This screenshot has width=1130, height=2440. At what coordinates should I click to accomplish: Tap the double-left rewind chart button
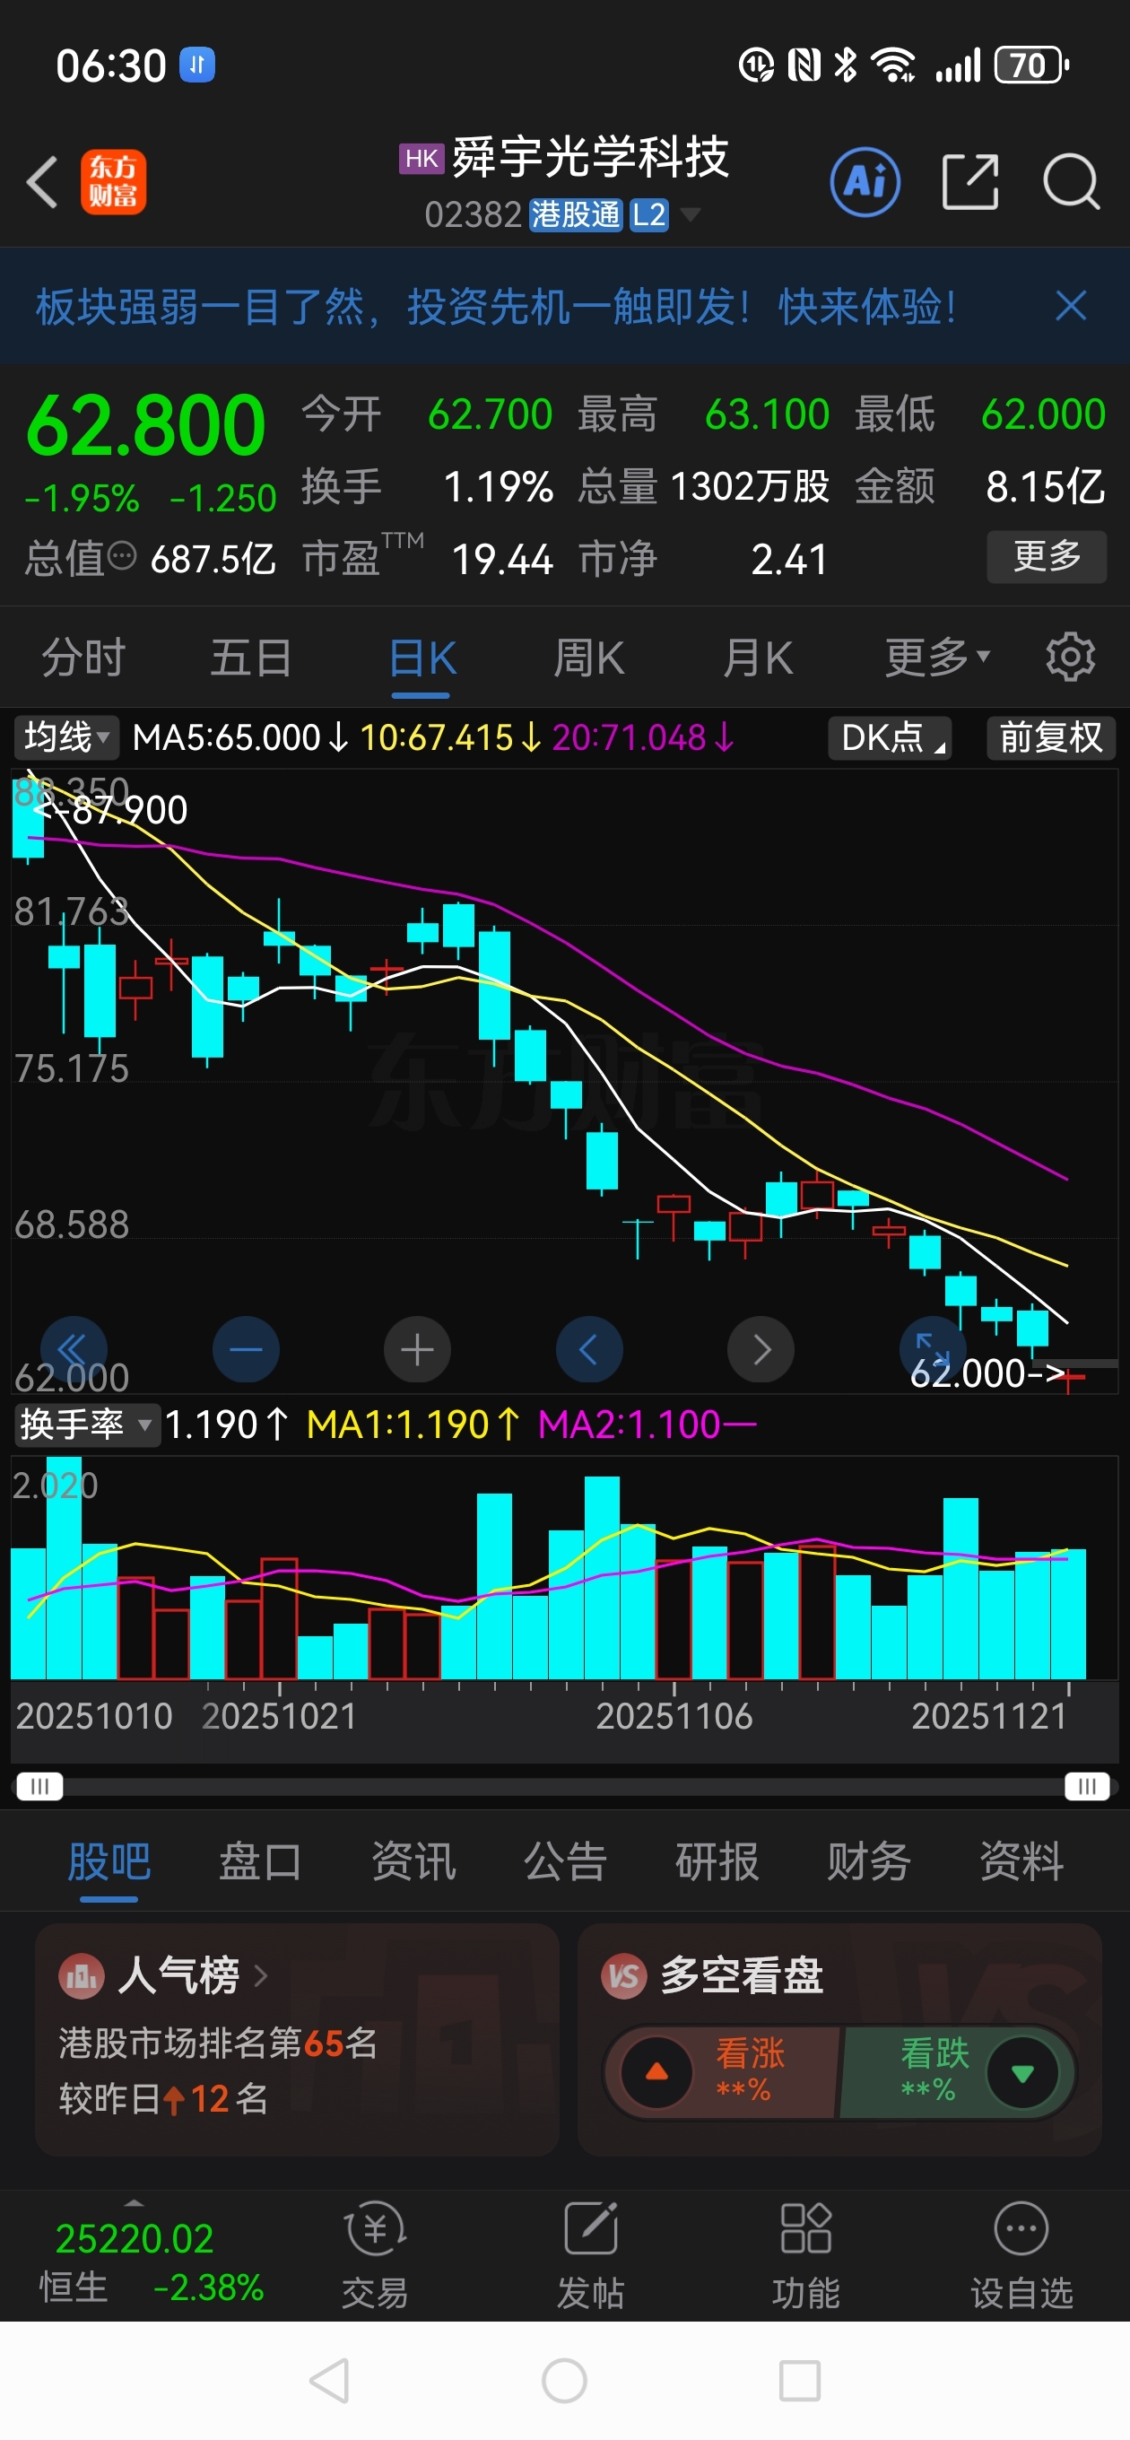[74, 1350]
